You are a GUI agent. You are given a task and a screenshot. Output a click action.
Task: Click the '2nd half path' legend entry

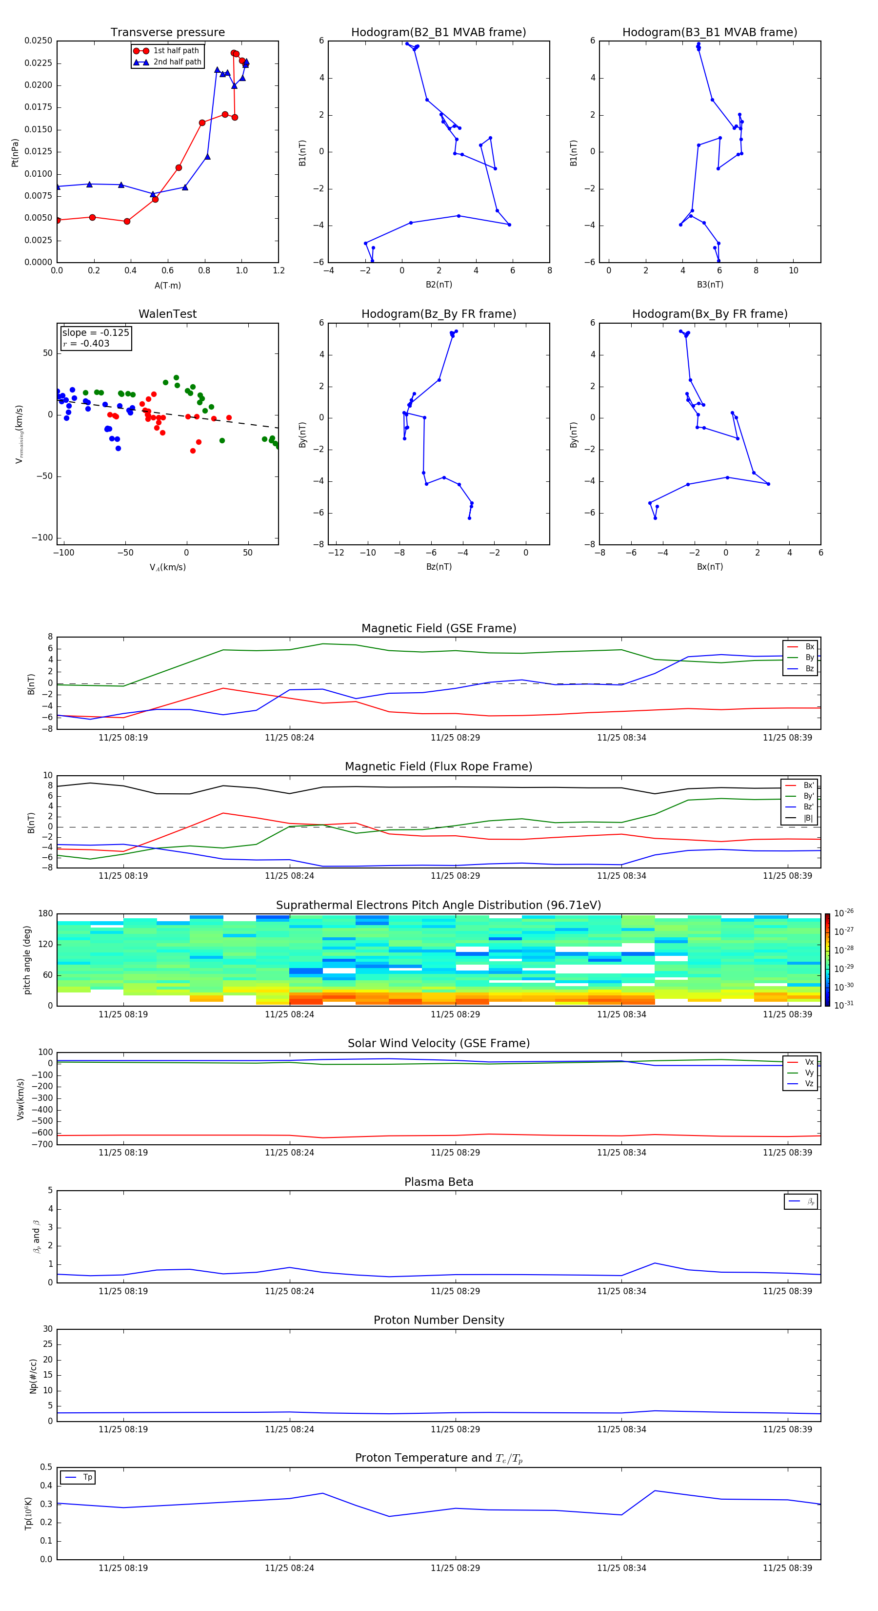(167, 62)
